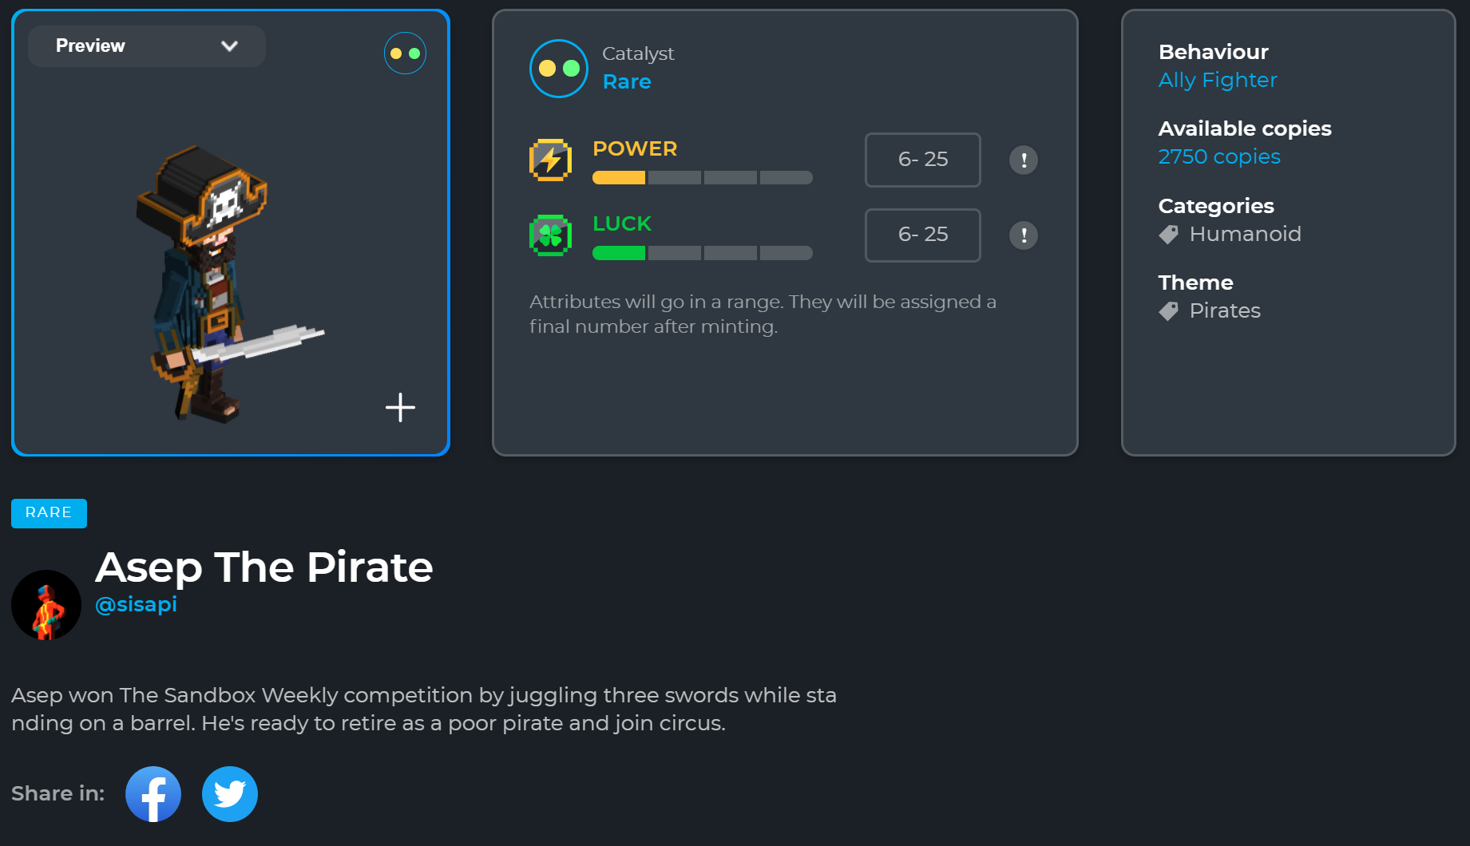Click the Ally Fighter behaviour link
Screen dimensions: 1470x846
click(x=1218, y=80)
